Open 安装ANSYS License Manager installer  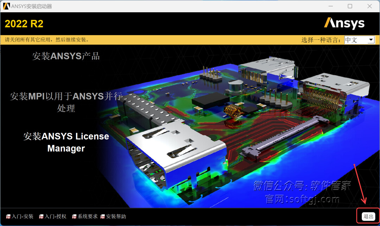66,142
